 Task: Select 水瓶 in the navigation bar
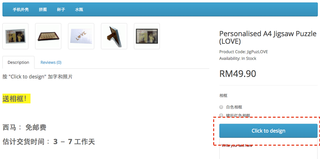click(79, 9)
